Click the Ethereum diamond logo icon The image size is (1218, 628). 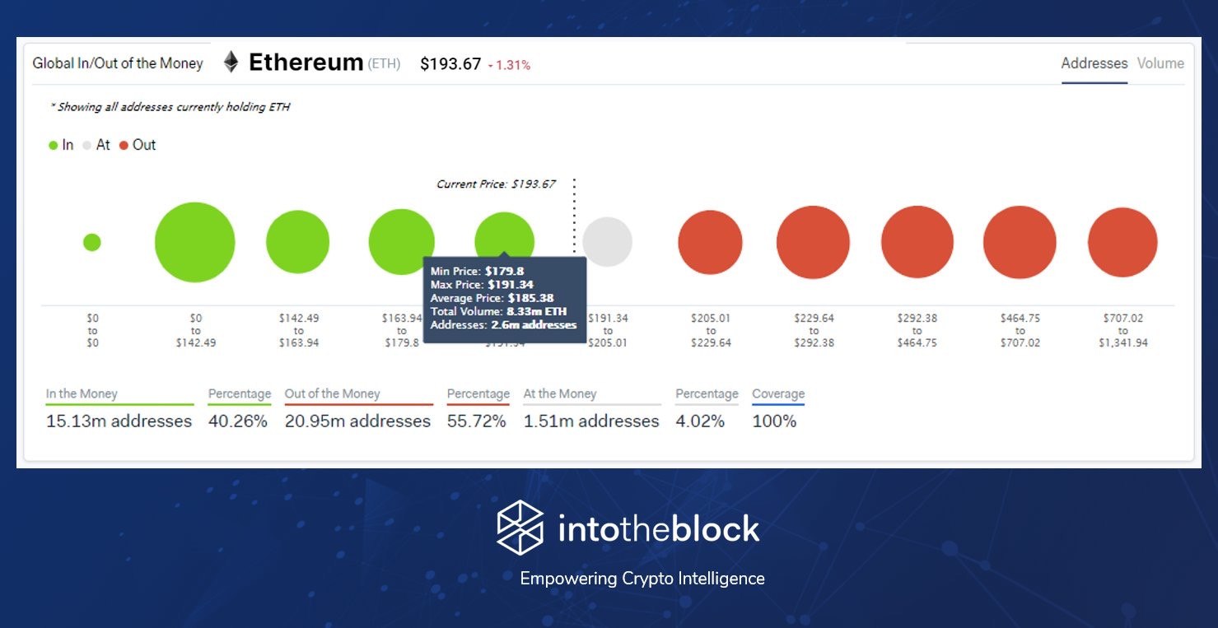(231, 63)
